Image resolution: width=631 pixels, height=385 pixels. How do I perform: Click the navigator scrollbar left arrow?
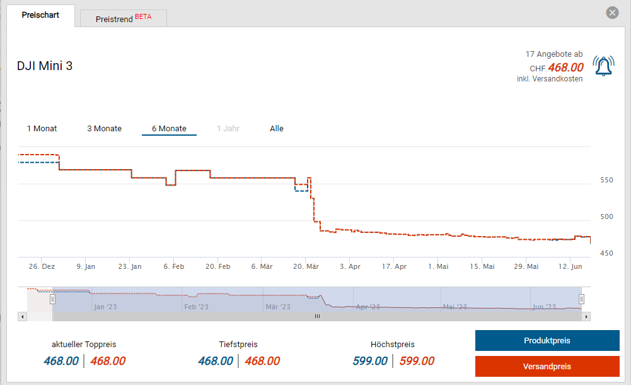click(x=22, y=316)
